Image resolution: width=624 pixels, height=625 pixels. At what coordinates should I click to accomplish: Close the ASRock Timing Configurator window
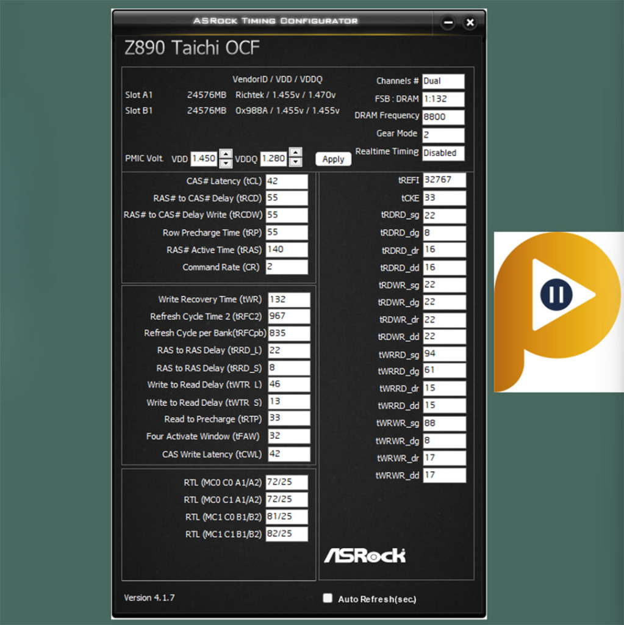pos(470,23)
